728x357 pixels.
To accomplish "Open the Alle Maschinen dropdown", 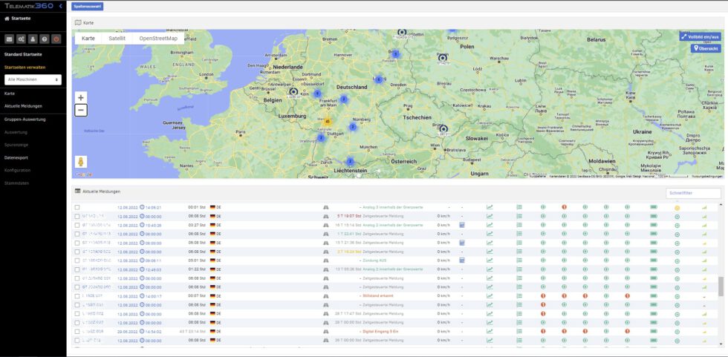I will pos(33,79).
